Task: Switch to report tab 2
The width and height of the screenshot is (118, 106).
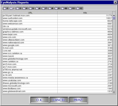Action: click(12, 9)
